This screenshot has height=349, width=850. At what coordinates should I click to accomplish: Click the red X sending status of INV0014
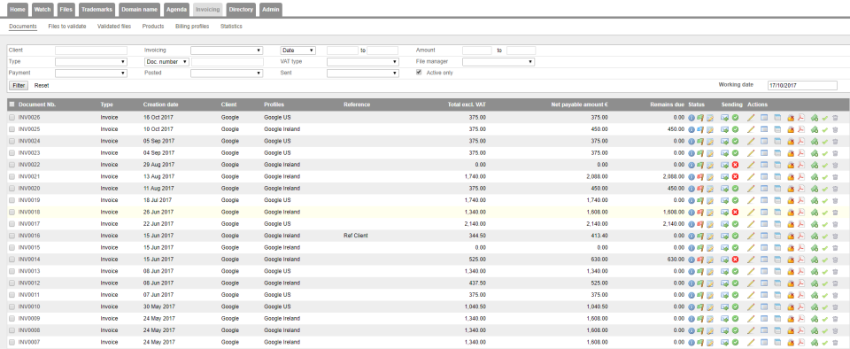[735, 260]
